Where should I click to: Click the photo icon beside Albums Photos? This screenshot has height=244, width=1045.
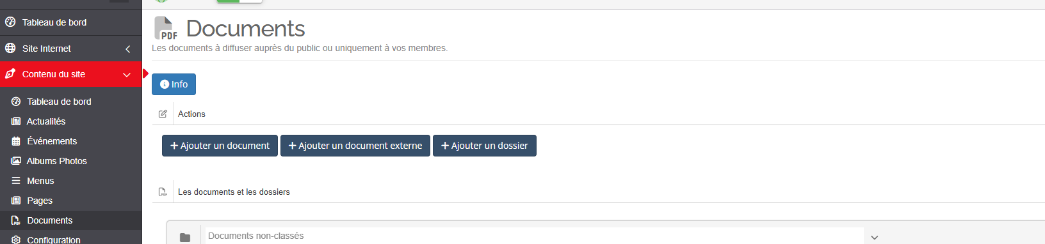point(16,161)
